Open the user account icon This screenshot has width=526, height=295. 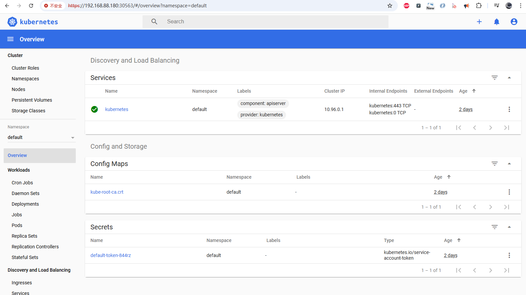514,22
